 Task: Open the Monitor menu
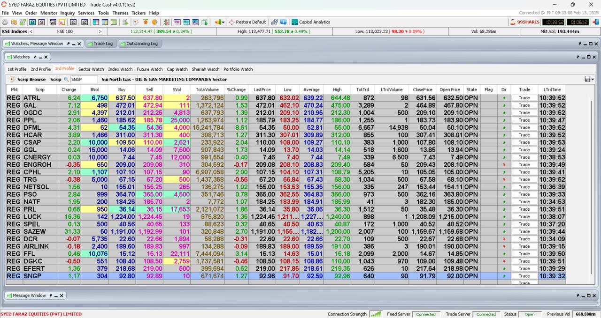click(49, 13)
